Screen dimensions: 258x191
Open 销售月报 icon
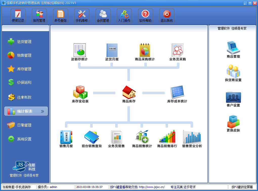pos(66,139)
